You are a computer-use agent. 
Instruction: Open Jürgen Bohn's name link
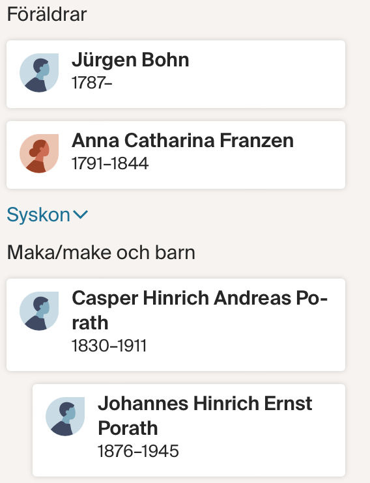(x=130, y=60)
